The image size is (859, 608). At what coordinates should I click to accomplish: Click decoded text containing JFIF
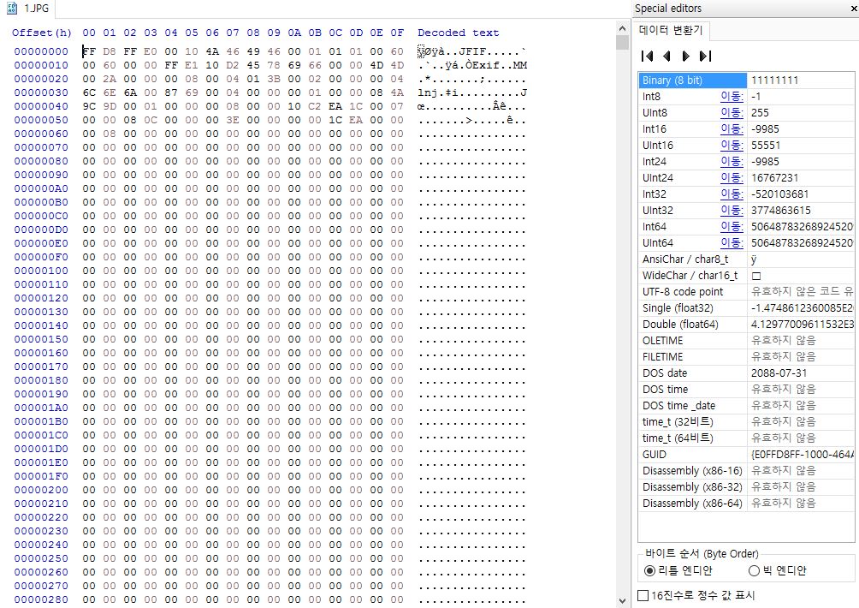click(x=471, y=51)
